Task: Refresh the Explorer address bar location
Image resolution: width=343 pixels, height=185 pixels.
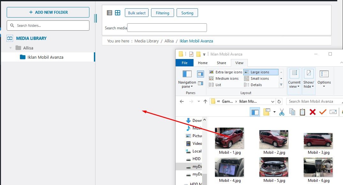Action: (279, 101)
